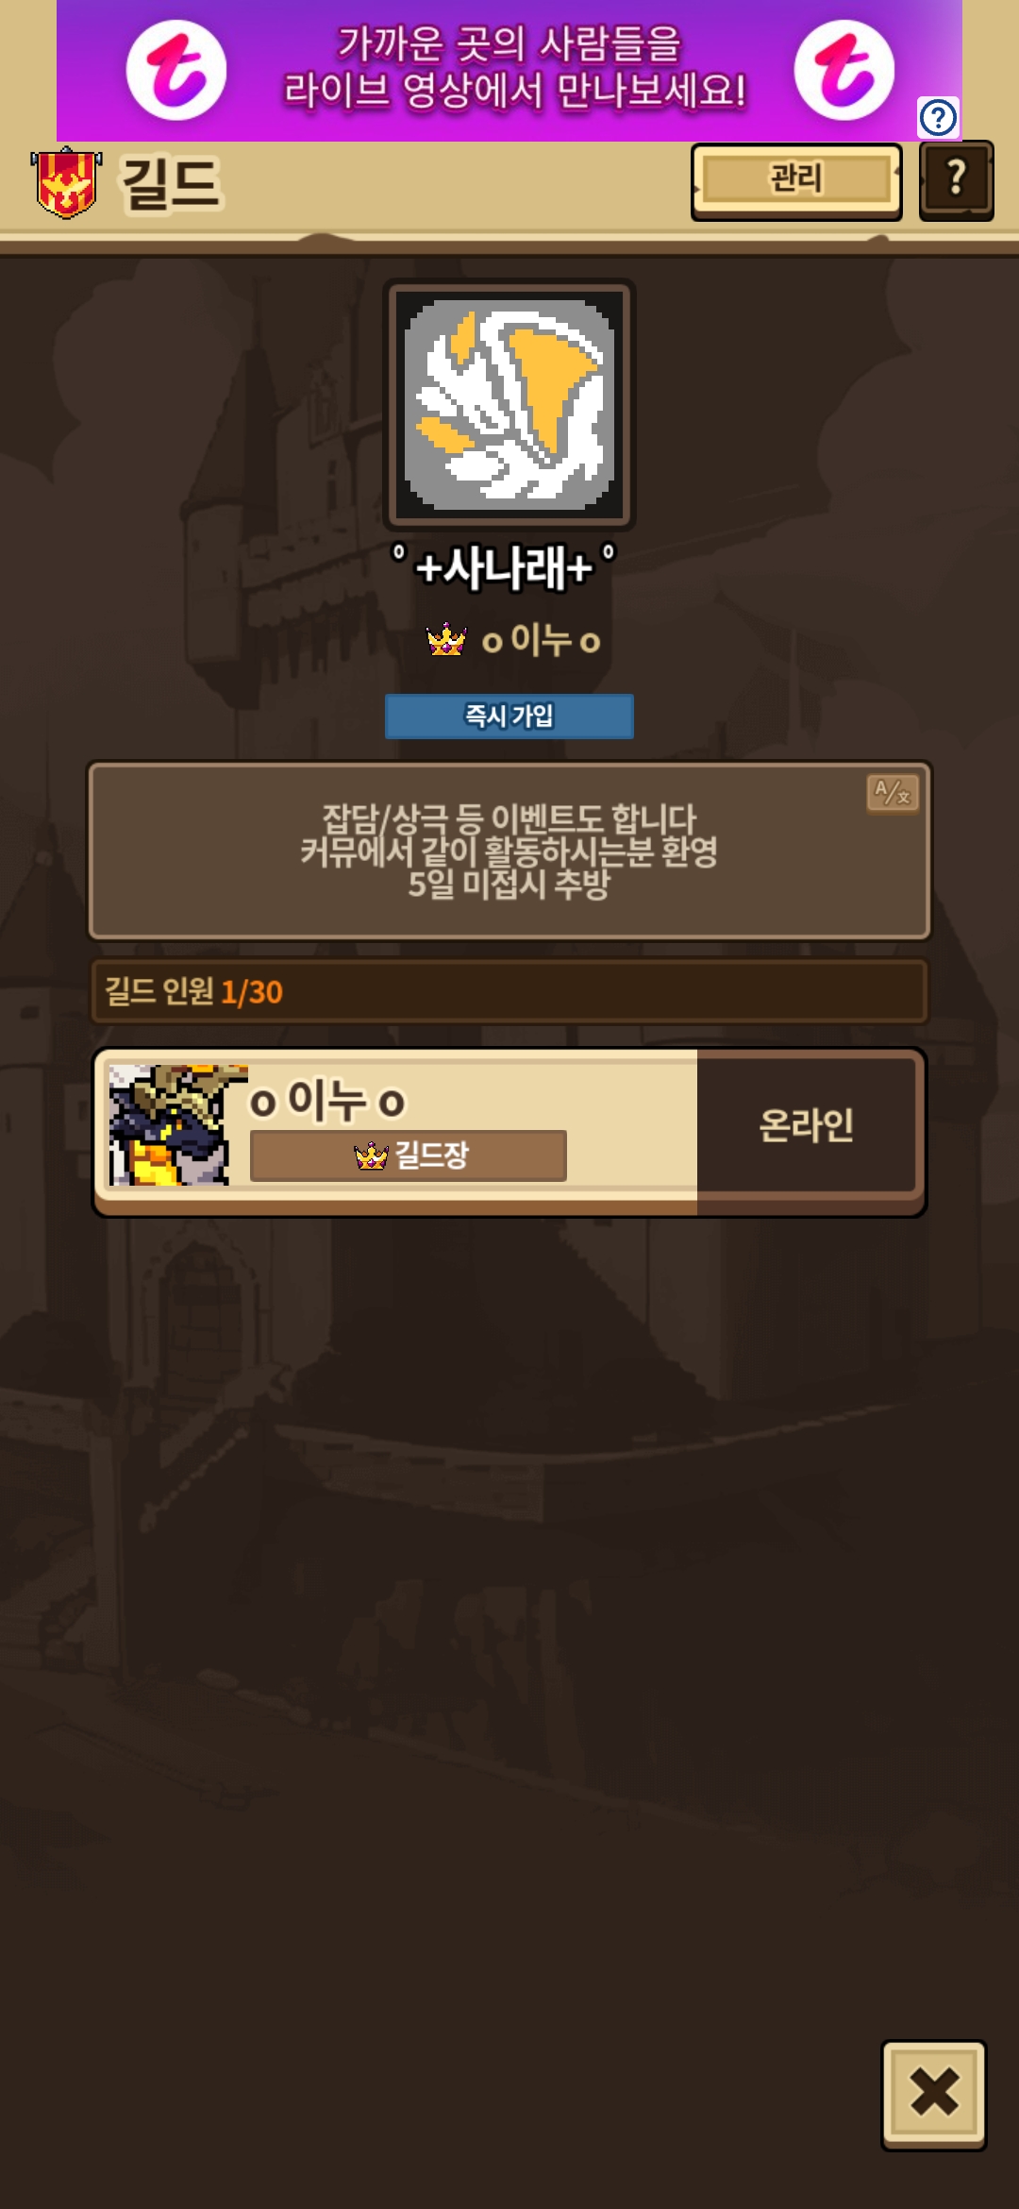Image resolution: width=1019 pixels, height=2209 pixels.
Task: Click the red guild shield icon
Action: coord(66,182)
